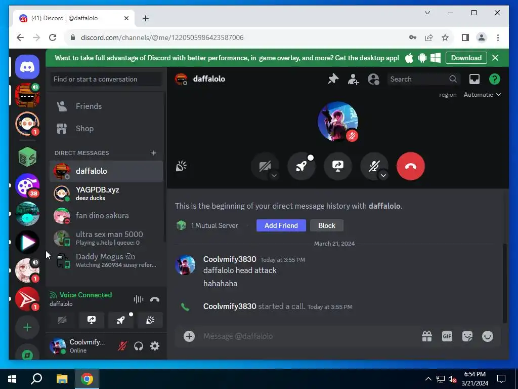The image size is (518, 389).
Task: Open a new Chrome tab
Action: tap(146, 18)
